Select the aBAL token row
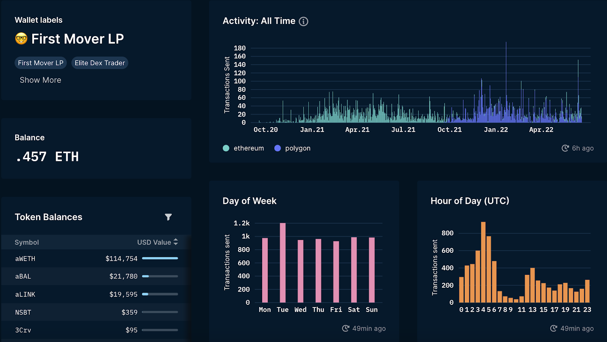Image resolution: width=607 pixels, height=342 pixels. pyautogui.click(x=96, y=276)
